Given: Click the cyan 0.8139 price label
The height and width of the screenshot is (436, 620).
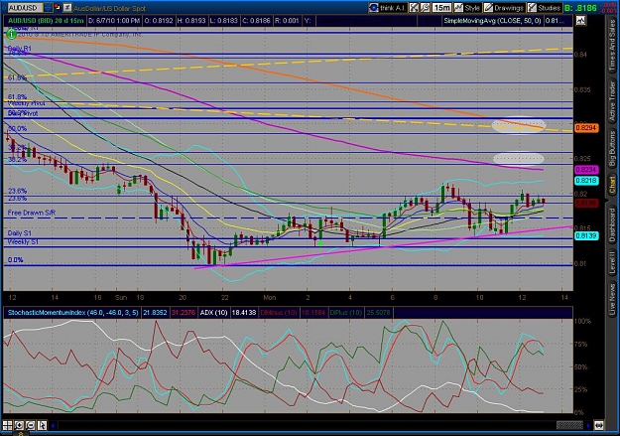Looking at the screenshot, I should [586, 236].
